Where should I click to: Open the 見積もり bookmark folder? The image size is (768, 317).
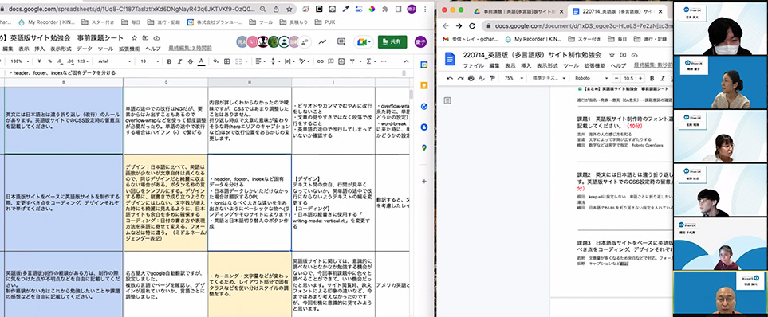[x=293, y=22]
